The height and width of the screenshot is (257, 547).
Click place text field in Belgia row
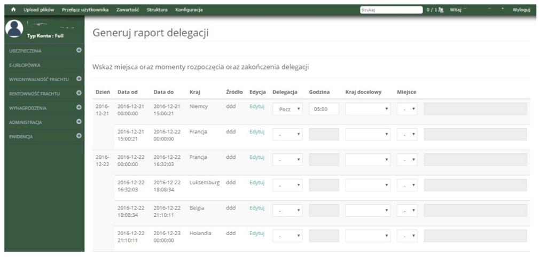(x=475, y=211)
